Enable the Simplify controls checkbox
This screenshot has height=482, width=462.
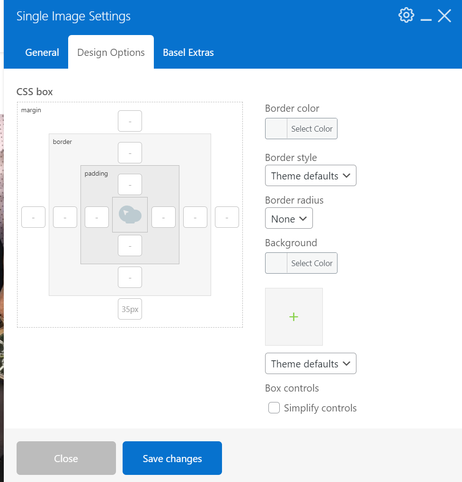pos(274,408)
